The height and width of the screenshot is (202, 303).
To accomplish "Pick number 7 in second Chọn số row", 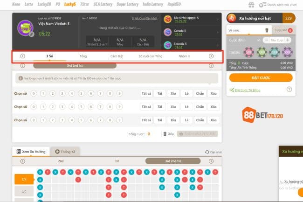I will 100,107.
